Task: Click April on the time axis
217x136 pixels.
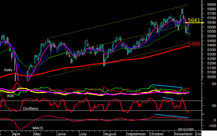Action: pos(16,134)
